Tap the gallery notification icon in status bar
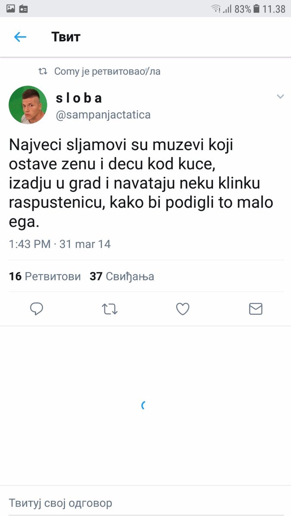Image resolution: width=291 pixels, height=516 pixels. click(11, 9)
